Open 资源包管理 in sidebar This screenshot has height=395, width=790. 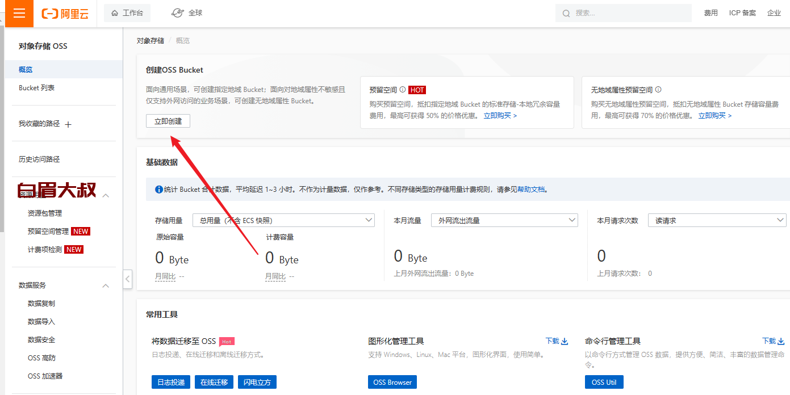pos(45,213)
